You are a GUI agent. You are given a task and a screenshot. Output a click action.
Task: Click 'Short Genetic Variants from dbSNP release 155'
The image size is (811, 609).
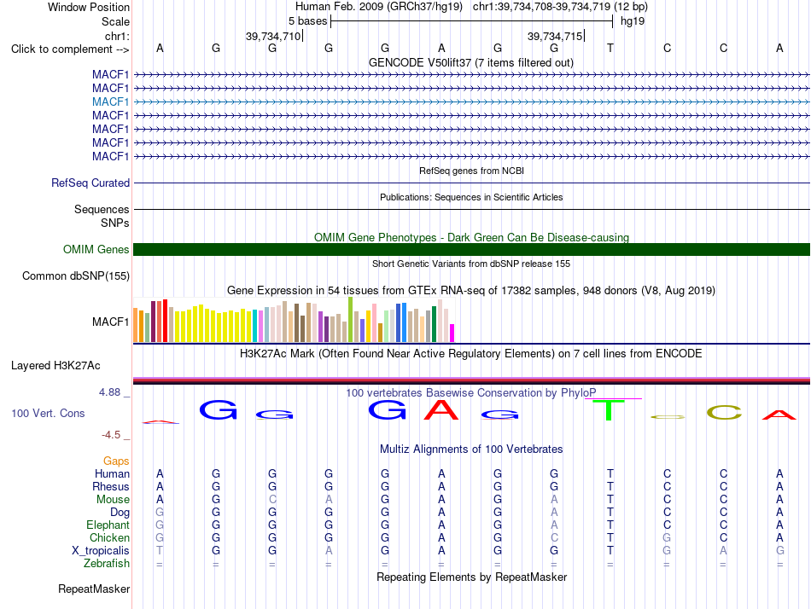tap(471, 264)
